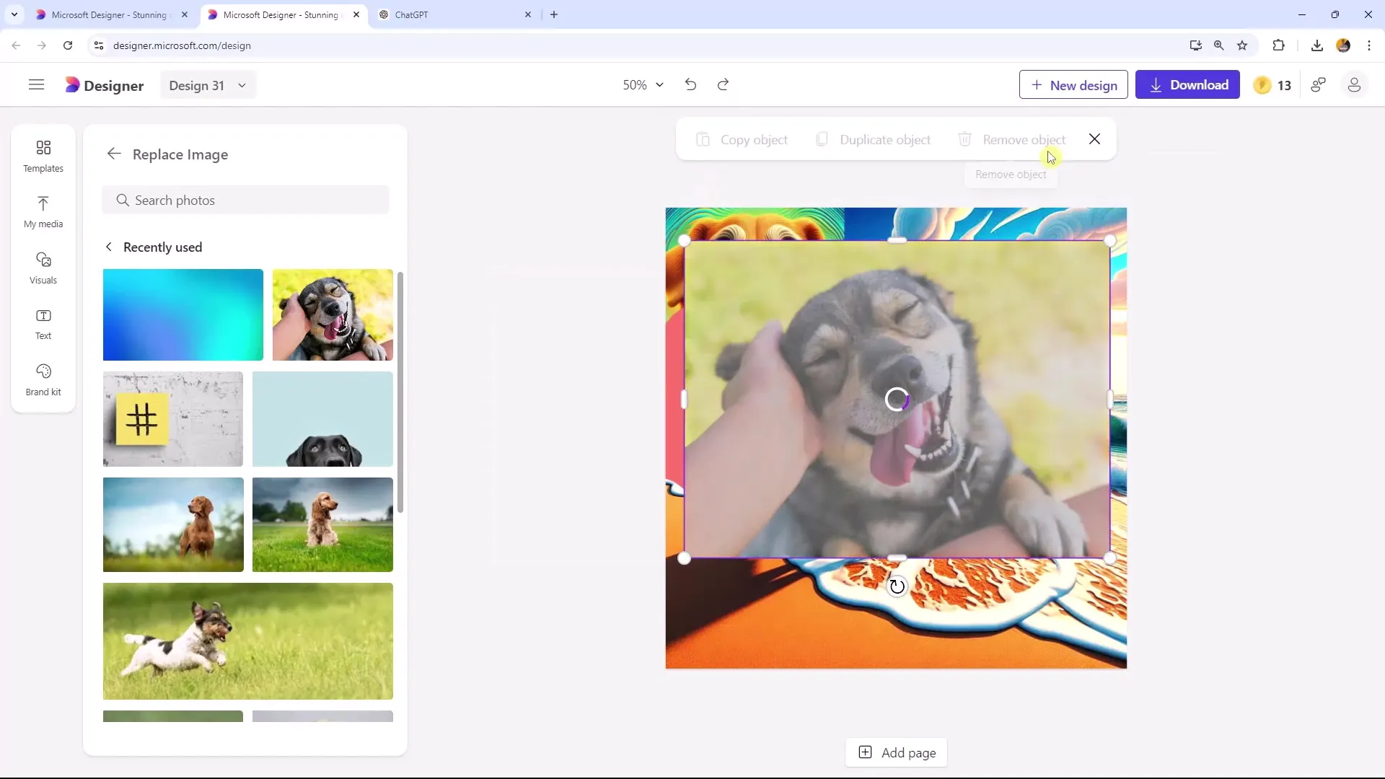1385x779 pixels.
Task: Open the My Media panel
Action: [43, 210]
